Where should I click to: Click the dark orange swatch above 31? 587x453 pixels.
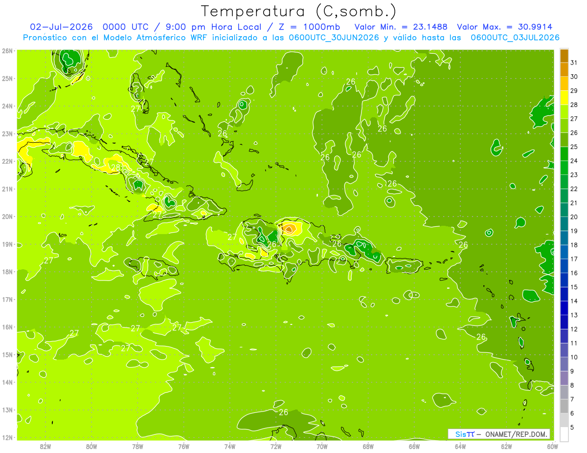click(x=564, y=55)
